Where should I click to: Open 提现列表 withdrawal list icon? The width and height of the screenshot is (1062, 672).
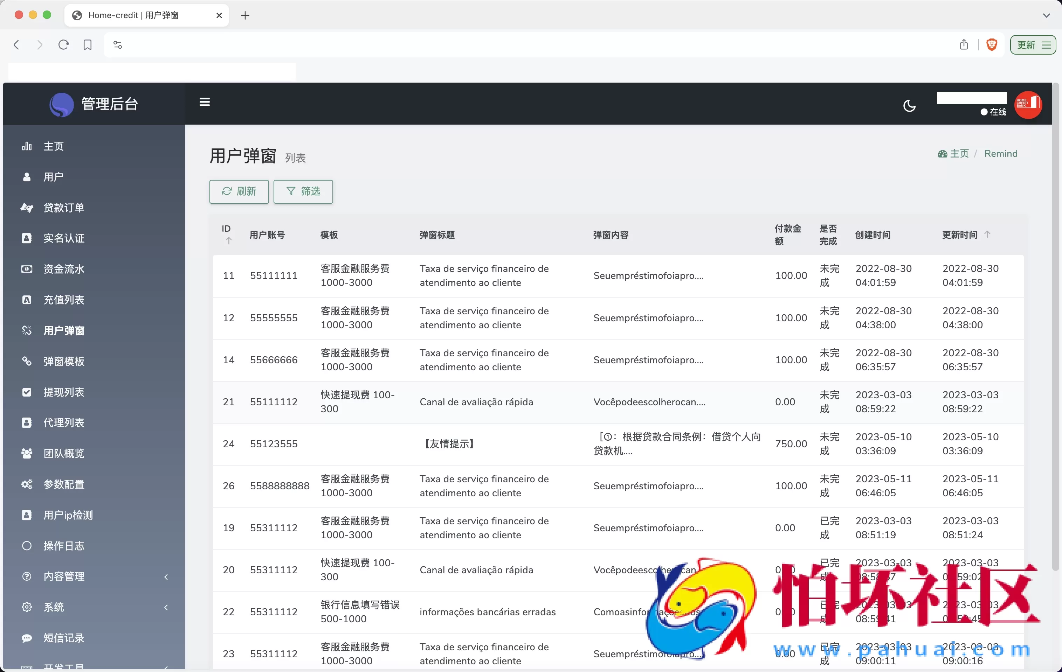[x=27, y=392]
